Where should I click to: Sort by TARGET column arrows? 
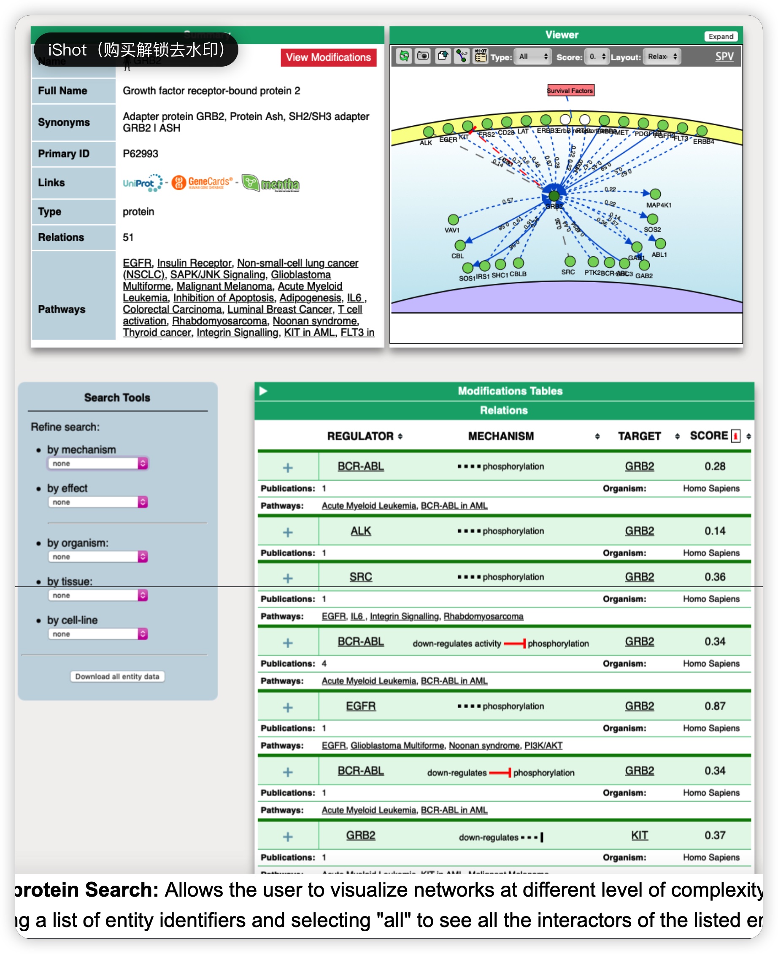pos(677,436)
